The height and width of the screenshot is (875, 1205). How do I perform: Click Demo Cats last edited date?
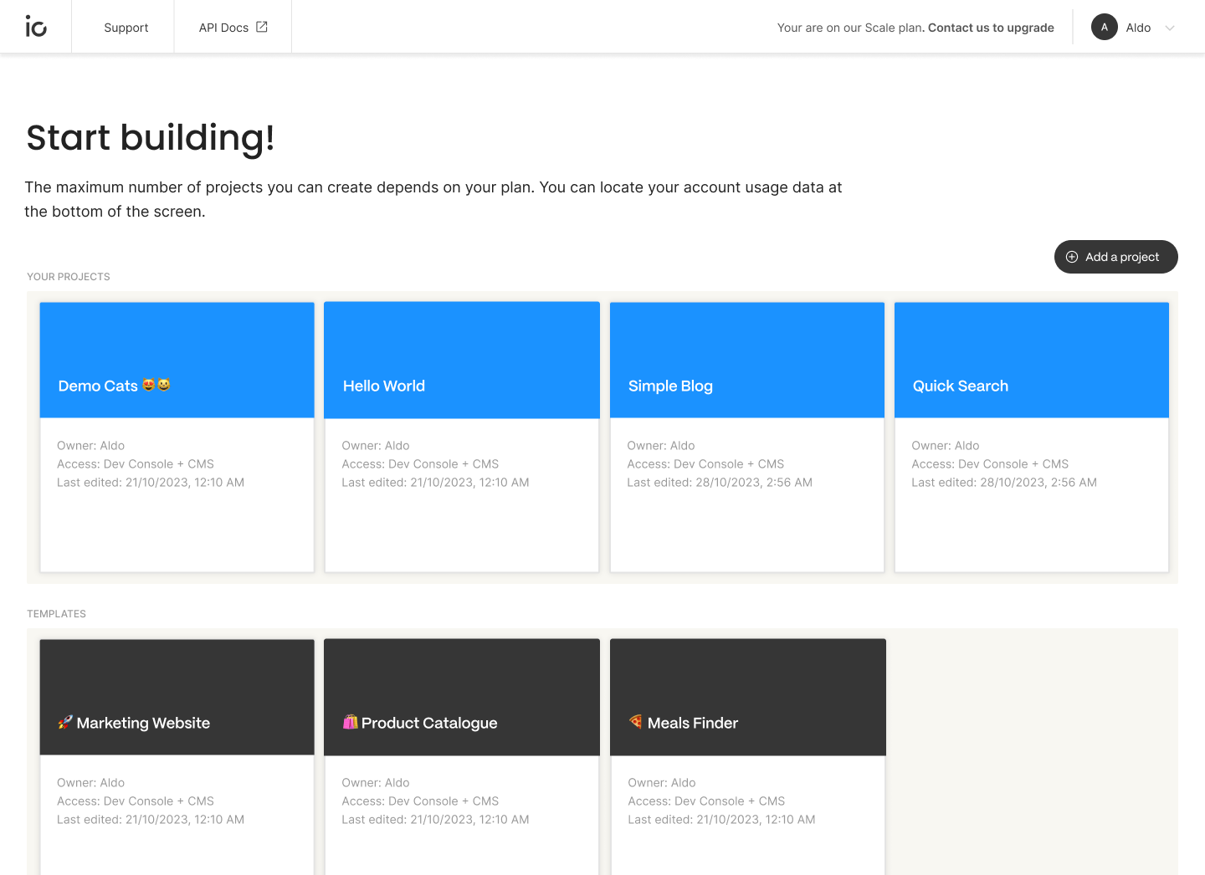coord(151,483)
